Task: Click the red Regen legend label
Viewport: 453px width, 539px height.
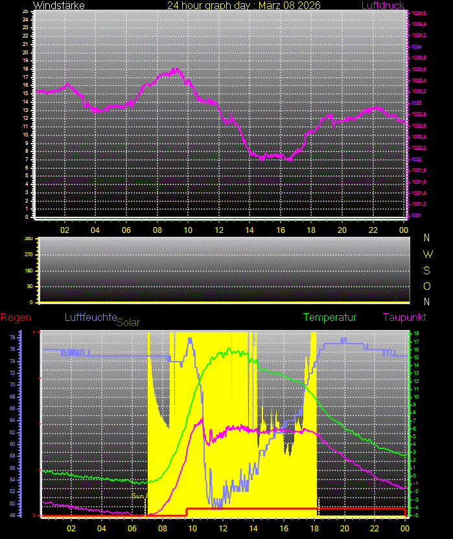Action: (x=14, y=317)
